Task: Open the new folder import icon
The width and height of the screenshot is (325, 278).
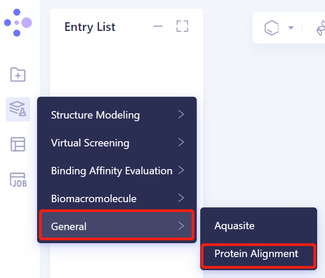Action: tap(18, 75)
